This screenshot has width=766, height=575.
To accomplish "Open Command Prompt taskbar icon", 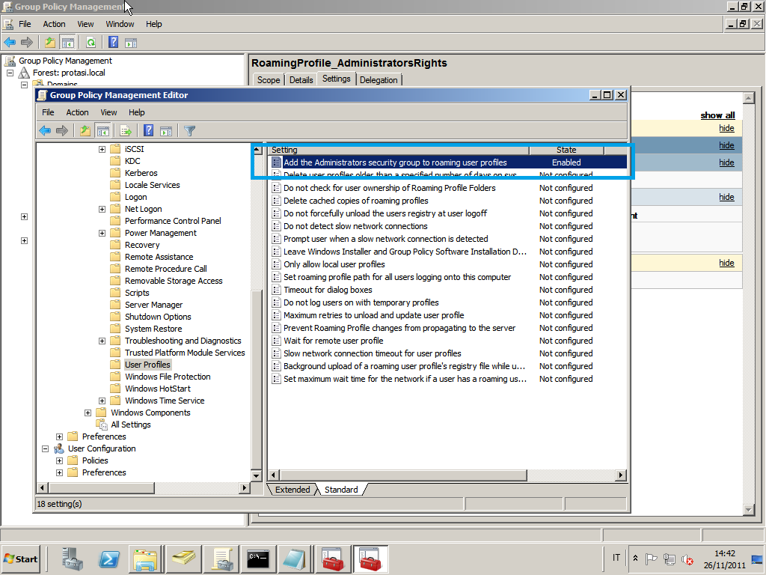I will click(x=258, y=559).
